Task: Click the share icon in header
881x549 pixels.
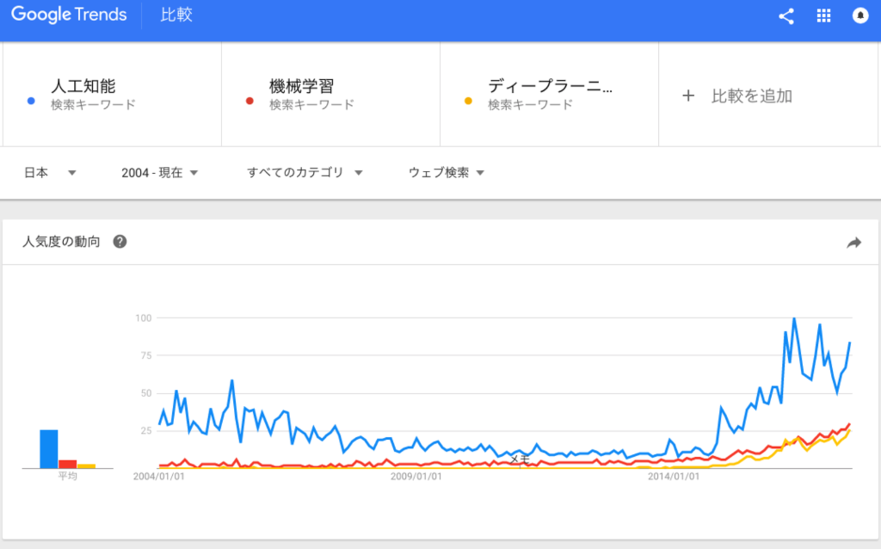Action: pyautogui.click(x=786, y=16)
